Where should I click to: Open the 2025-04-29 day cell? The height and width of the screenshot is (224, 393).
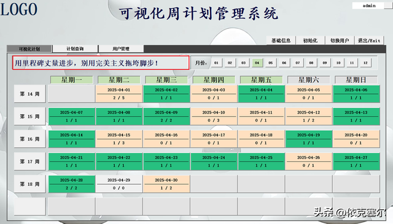(x=119, y=184)
